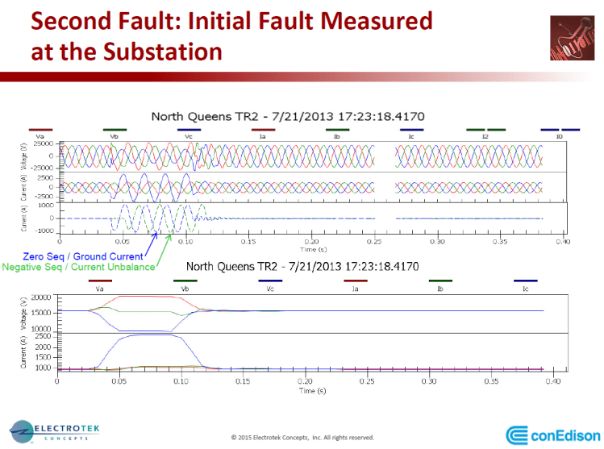Select the Ia legend marker in top chart
The image size is (604, 449).
[x=263, y=130]
